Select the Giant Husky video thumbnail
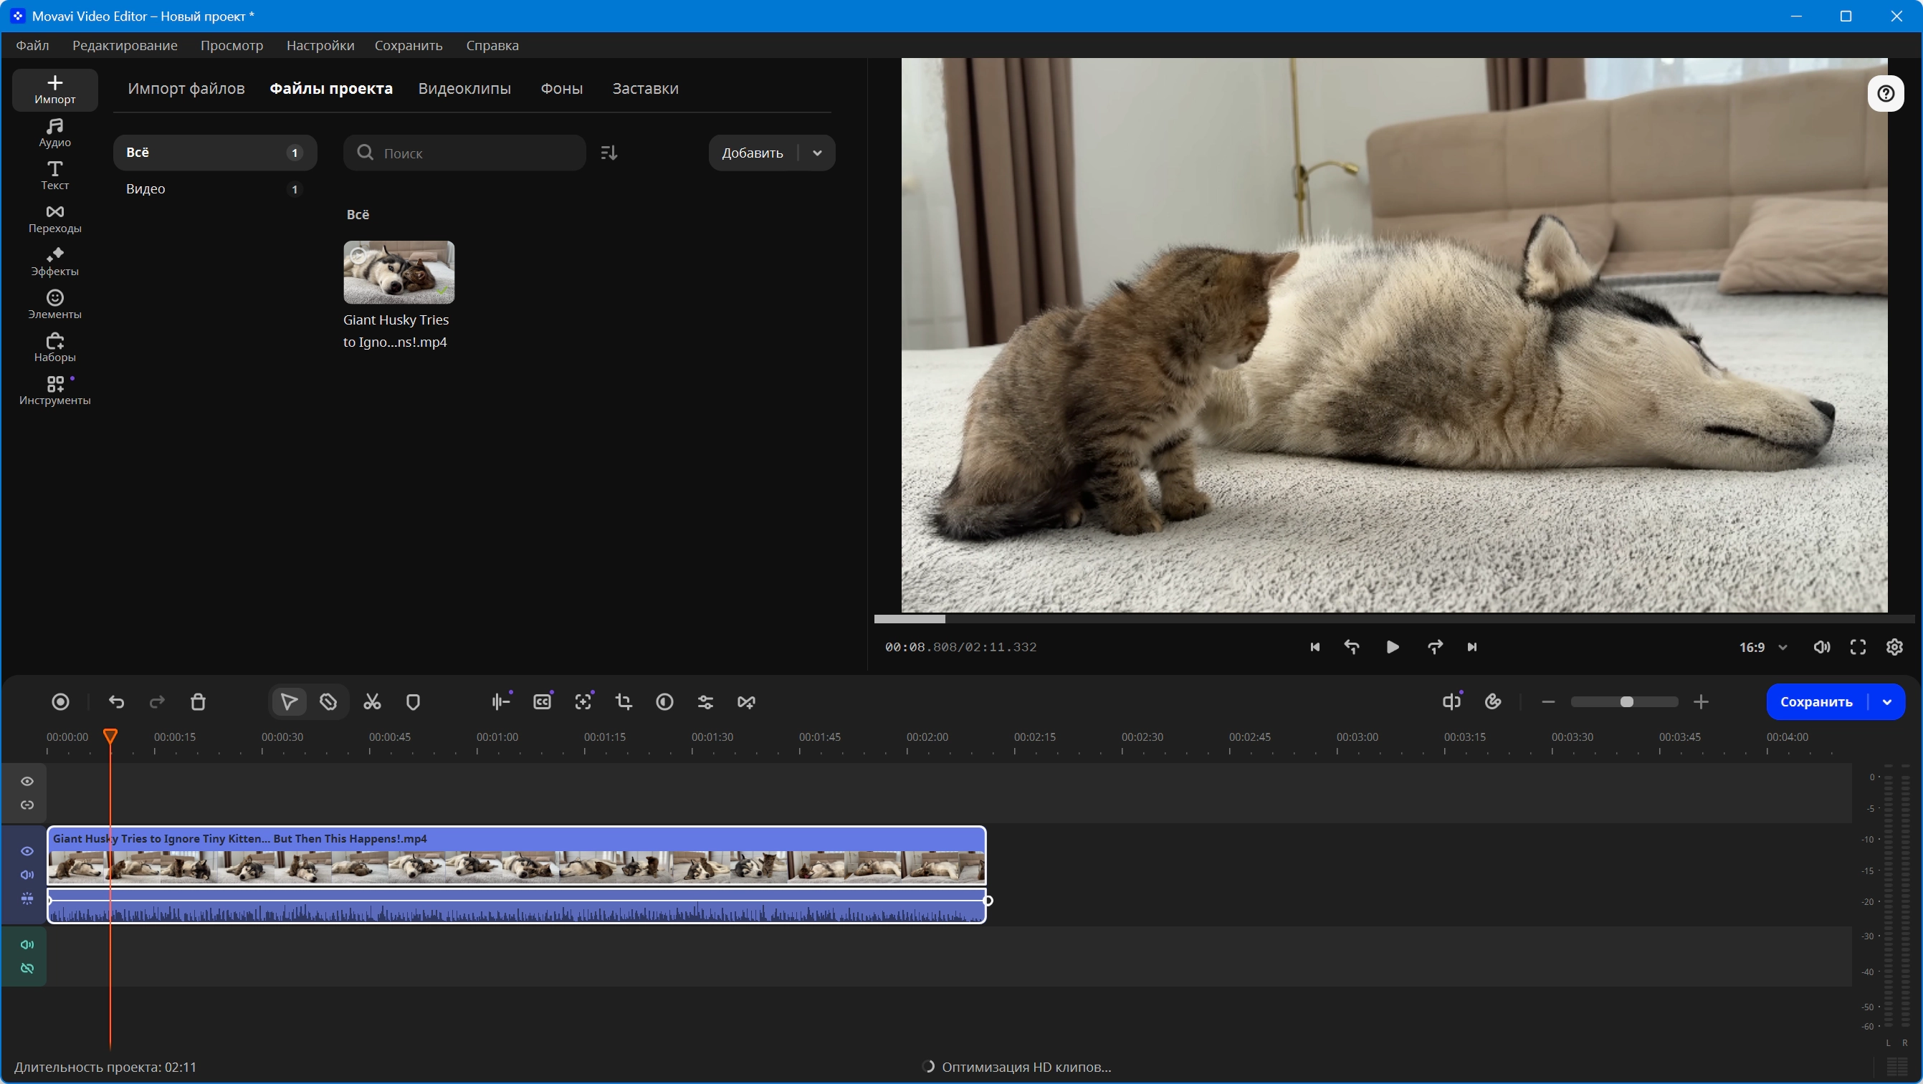 [399, 272]
